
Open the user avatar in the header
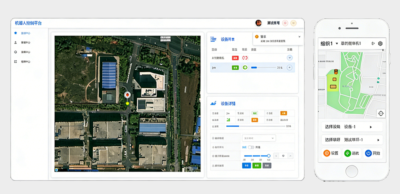(258, 23)
